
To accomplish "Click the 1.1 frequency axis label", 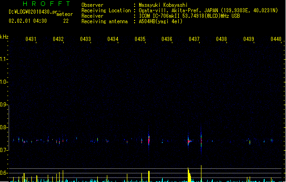I will [x=4, y=59].
